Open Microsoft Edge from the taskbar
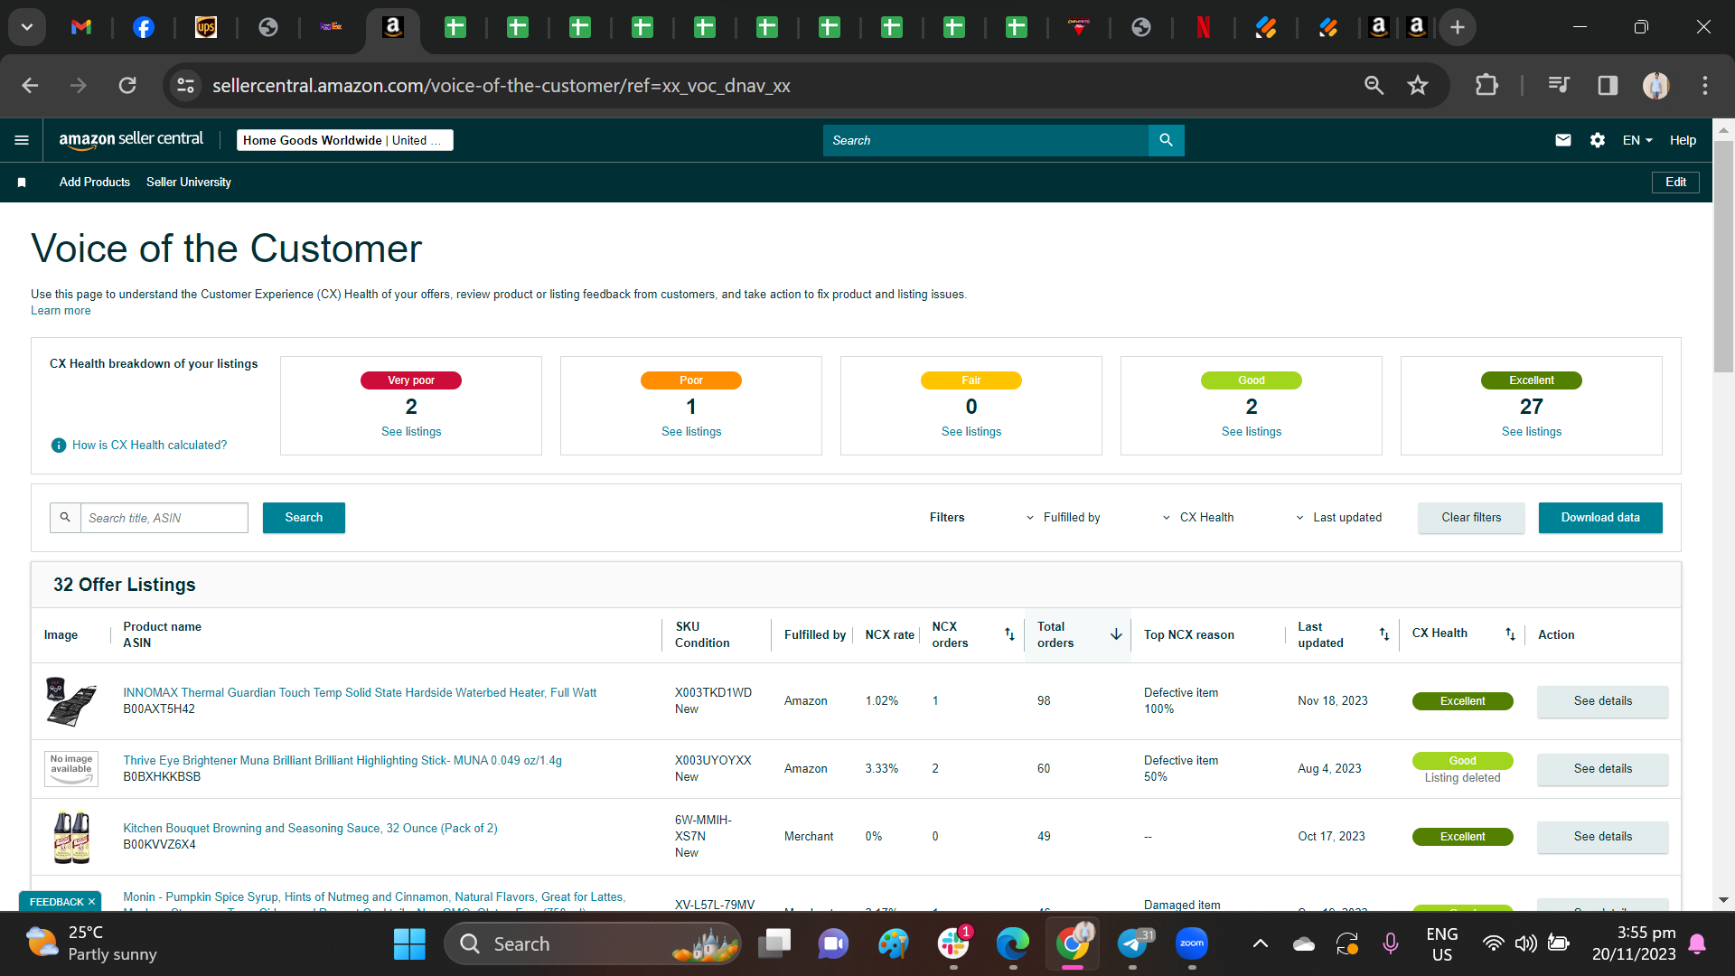Image resolution: width=1735 pixels, height=976 pixels. pyautogui.click(x=1013, y=943)
